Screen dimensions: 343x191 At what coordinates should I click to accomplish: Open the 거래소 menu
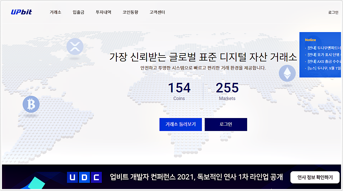[x=55, y=12]
